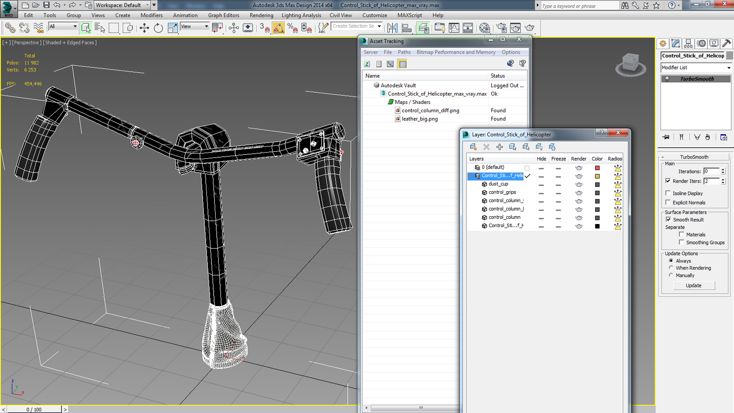Open Paths menu in Asset Tracking
Image resolution: width=734 pixels, height=413 pixels.
click(x=404, y=52)
